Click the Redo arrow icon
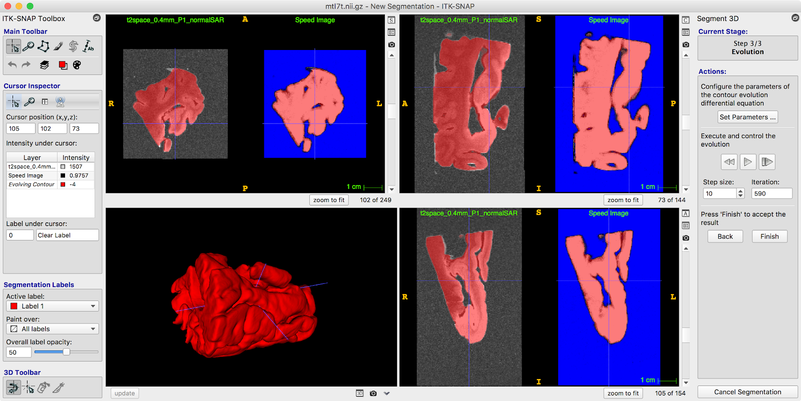The image size is (801, 401). (x=26, y=65)
